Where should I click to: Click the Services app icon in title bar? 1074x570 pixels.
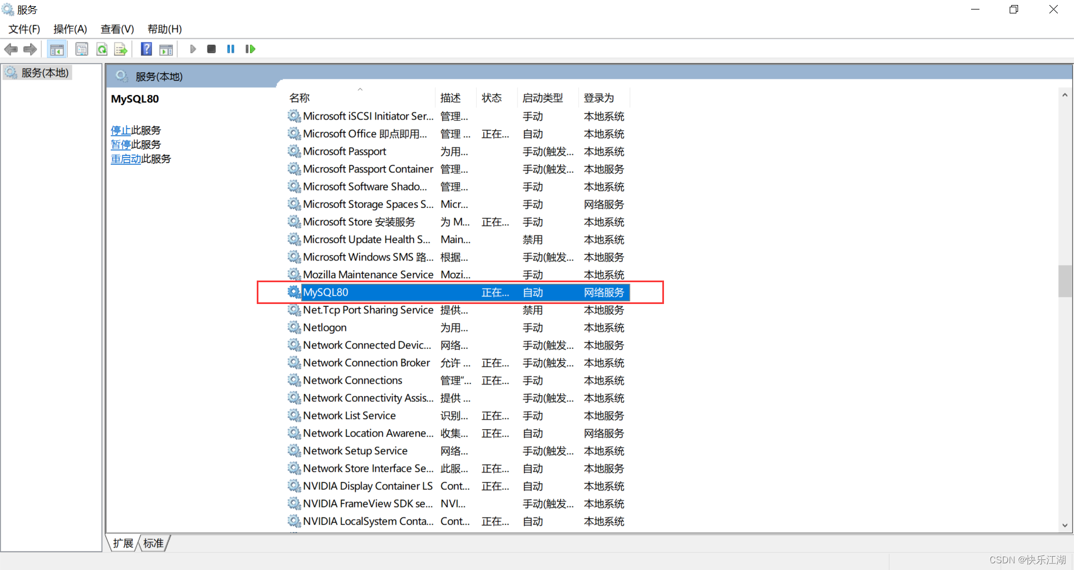pos(8,9)
